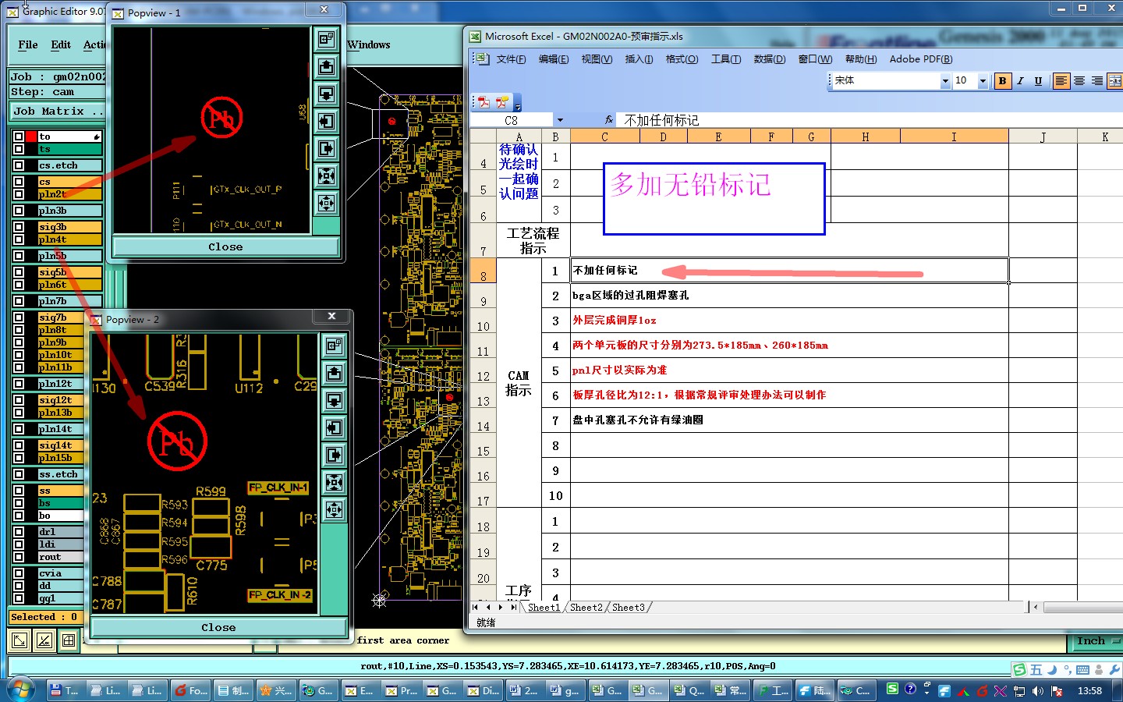
Task: Toggle checkbox for layer 'to'
Action: [19, 136]
